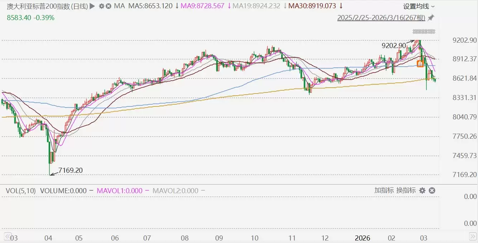Click the 澳大利亚标普200指数 title
Image resolution: width=478 pixels, height=243 pixels.
pyautogui.click(x=47, y=6)
